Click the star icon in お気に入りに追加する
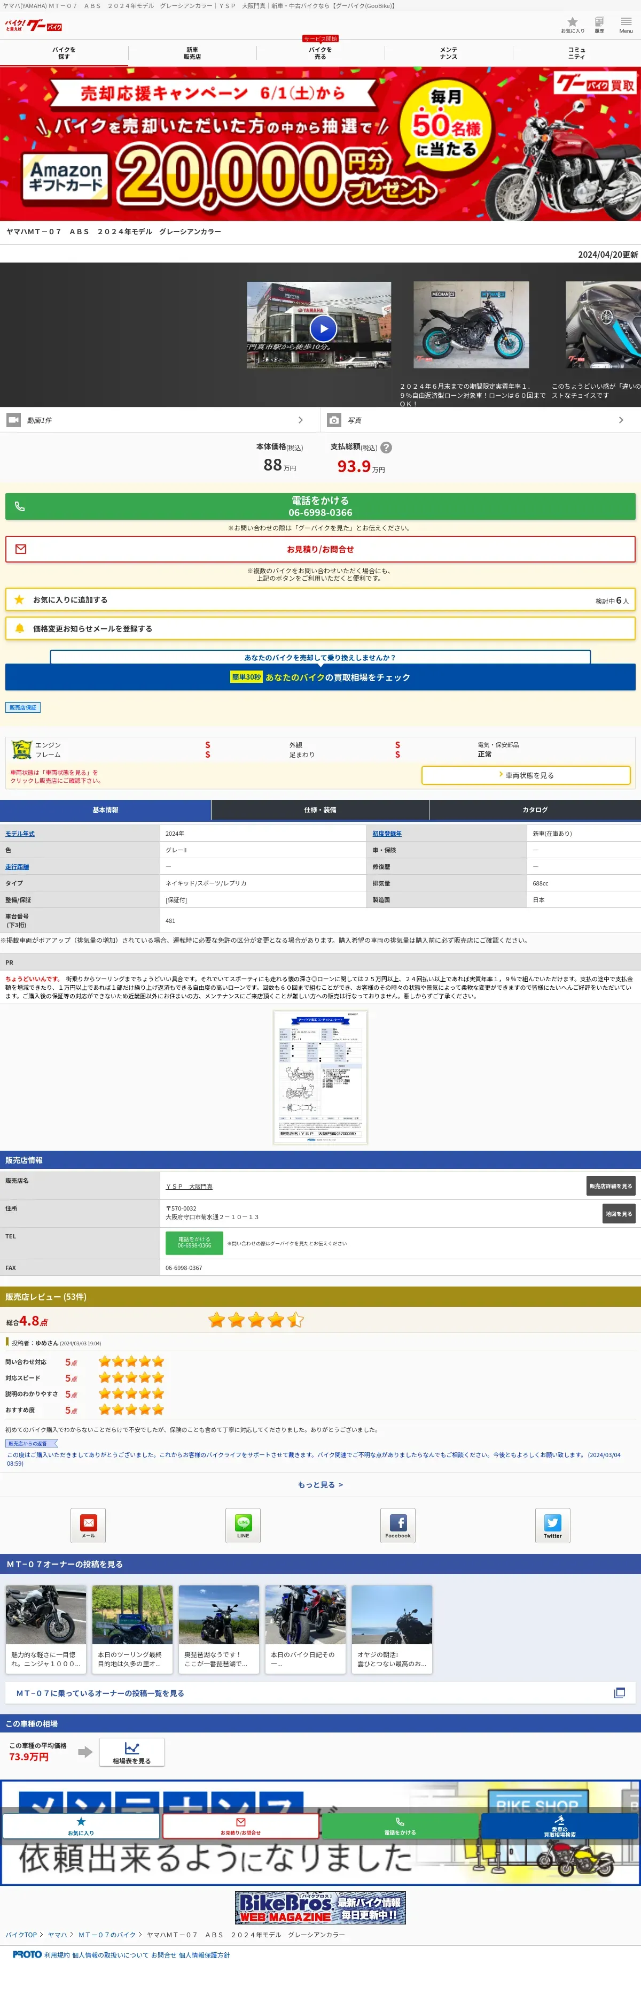The height and width of the screenshot is (2010, 641). coord(19,599)
